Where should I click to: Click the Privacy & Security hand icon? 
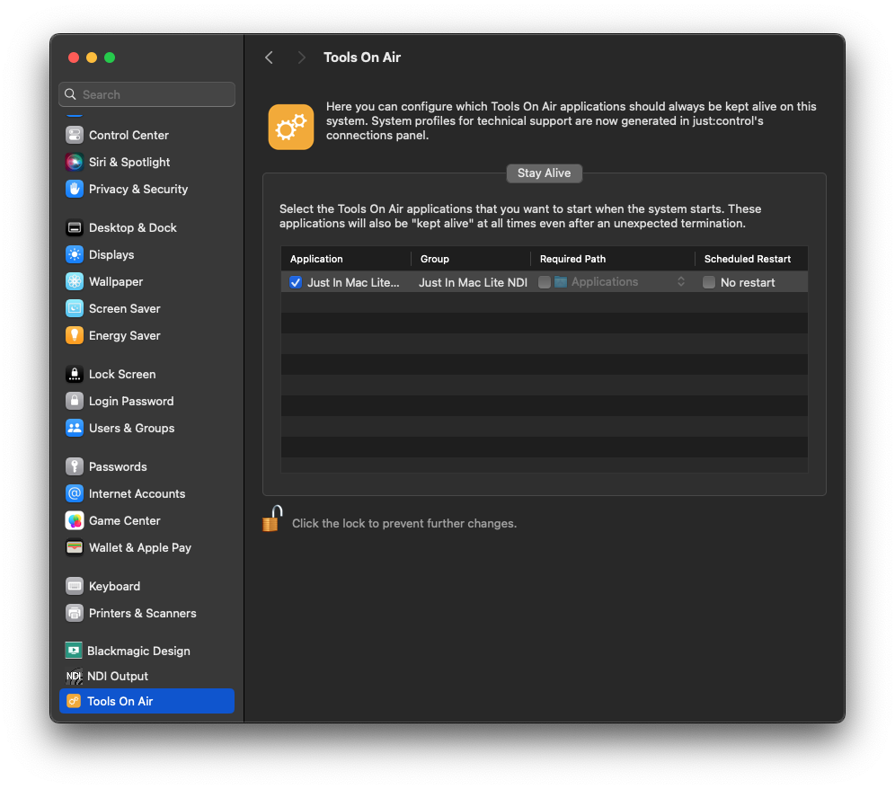(x=75, y=189)
